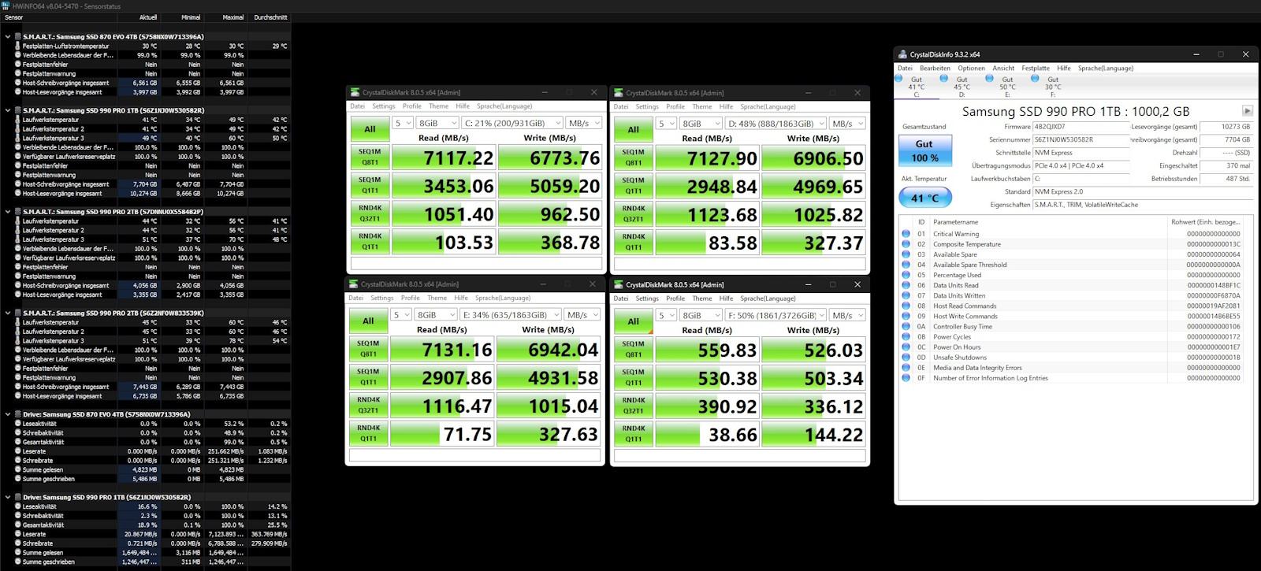This screenshot has height=571, width=1261.
Task: Click status orb beside Percentage Used row
Action: point(906,275)
